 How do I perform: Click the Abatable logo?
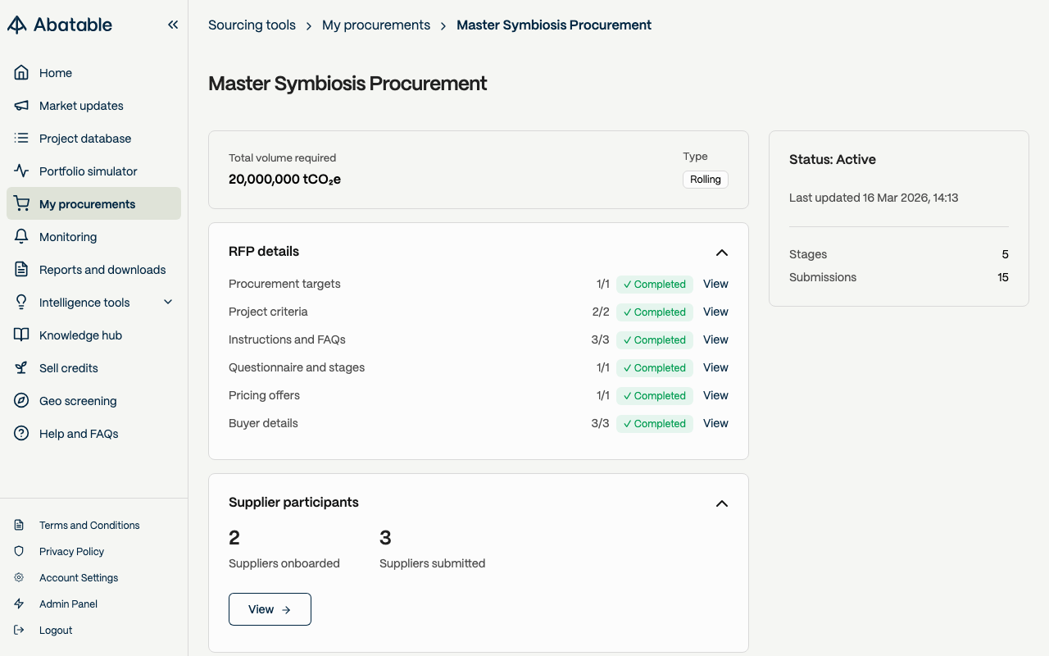(60, 25)
